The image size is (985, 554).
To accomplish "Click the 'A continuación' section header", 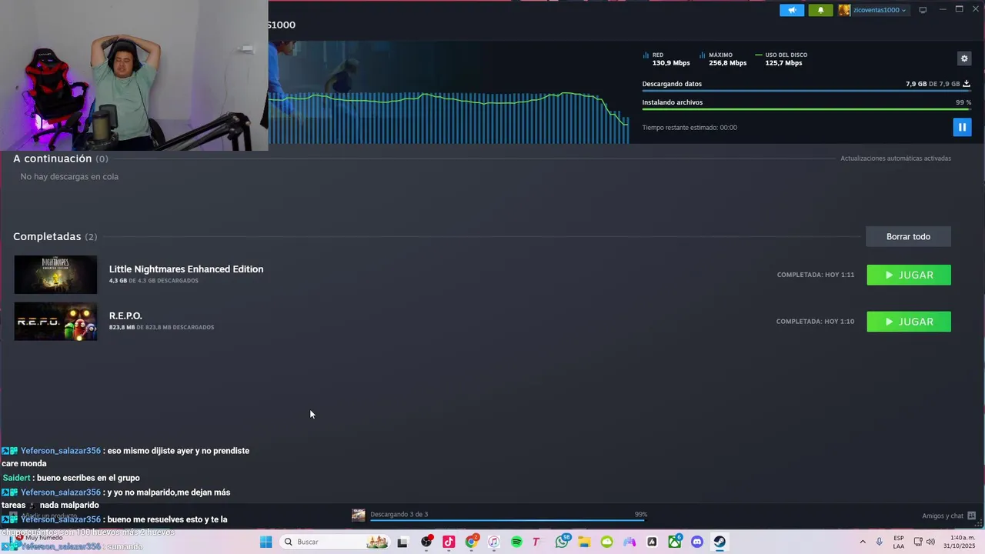I will [x=60, y=159].
